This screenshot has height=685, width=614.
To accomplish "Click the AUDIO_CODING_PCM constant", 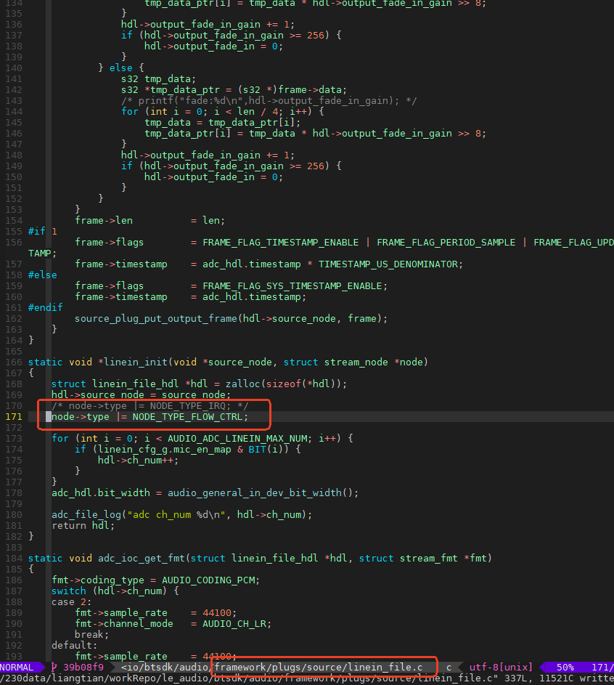I will 208,580.
